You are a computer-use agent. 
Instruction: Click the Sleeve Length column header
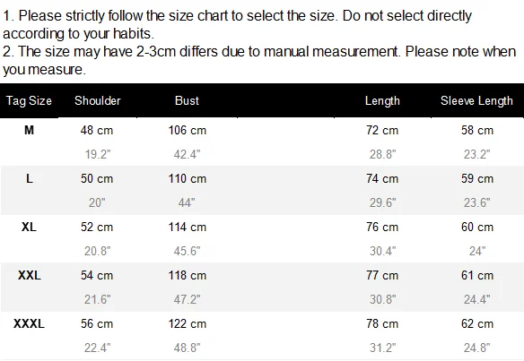[x=476, y=100]
